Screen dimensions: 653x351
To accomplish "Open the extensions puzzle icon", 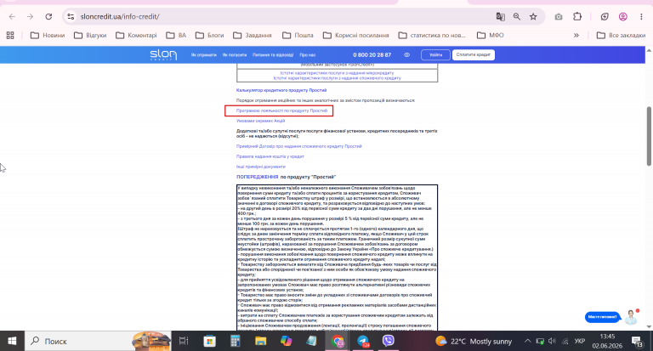I will tap(577, 17).
